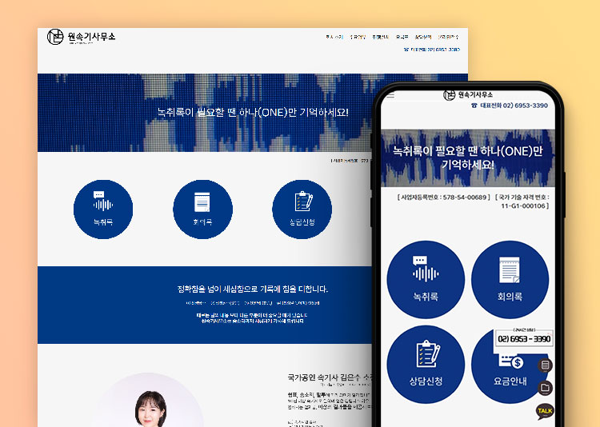Screen dimensions: 600x427
Task: Tap the 상담신청 circle on the phone
Action: pos(426,365)
